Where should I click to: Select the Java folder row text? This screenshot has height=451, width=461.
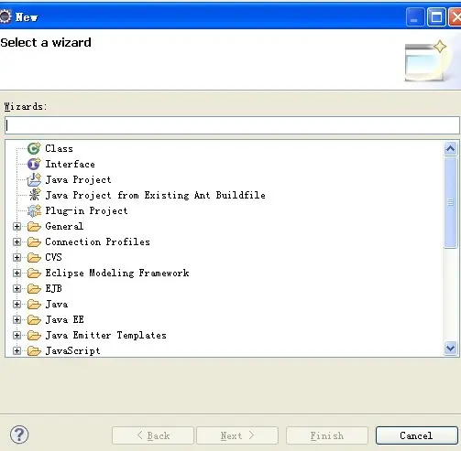coord(57,304)
